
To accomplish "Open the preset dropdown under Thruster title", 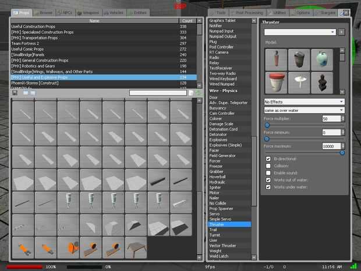I will coord(299,32).
